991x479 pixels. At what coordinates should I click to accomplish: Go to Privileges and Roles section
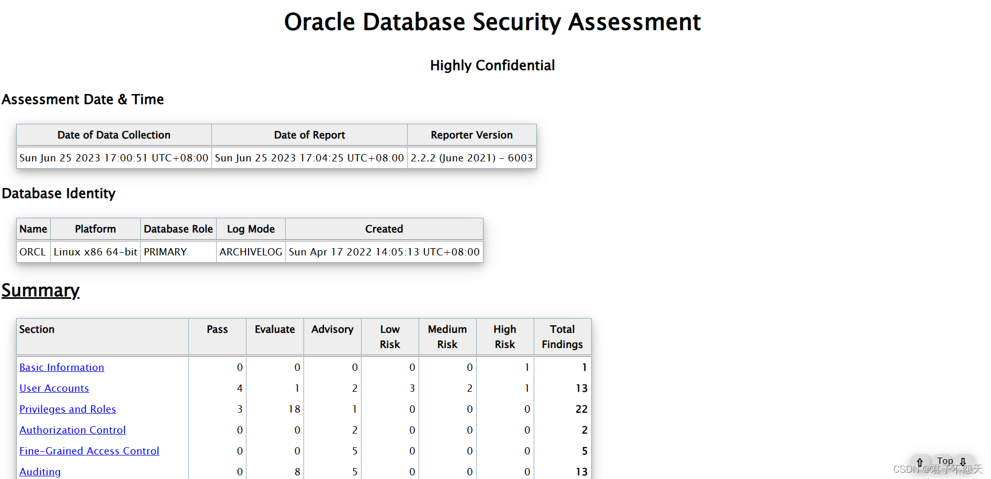(x=67, y=409)
